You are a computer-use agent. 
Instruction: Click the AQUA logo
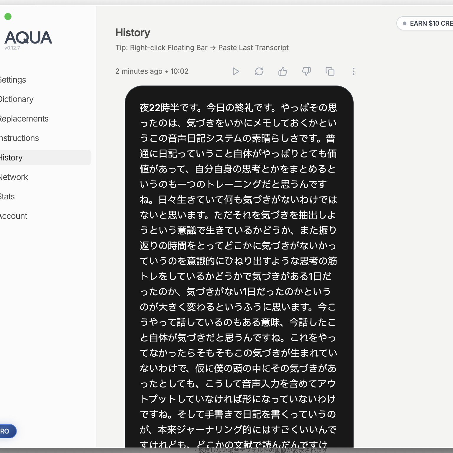point(28,38)
